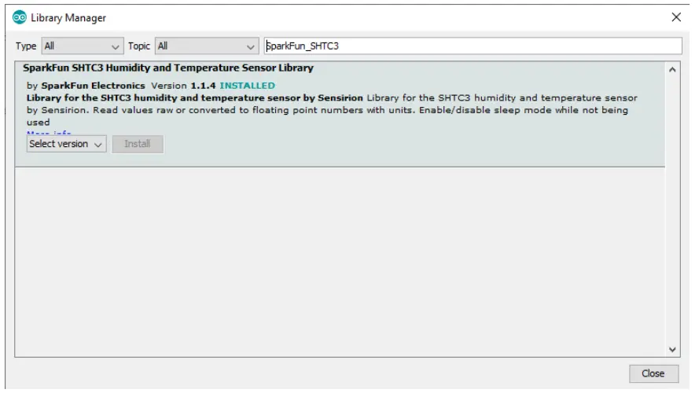
Task: Open the Type filter dropdown
Action: 79,46
